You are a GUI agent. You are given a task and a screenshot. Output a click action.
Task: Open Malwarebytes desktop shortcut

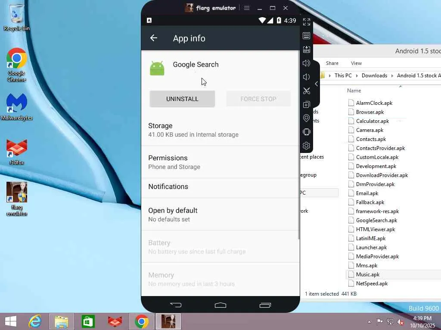(x=17, y=107)
